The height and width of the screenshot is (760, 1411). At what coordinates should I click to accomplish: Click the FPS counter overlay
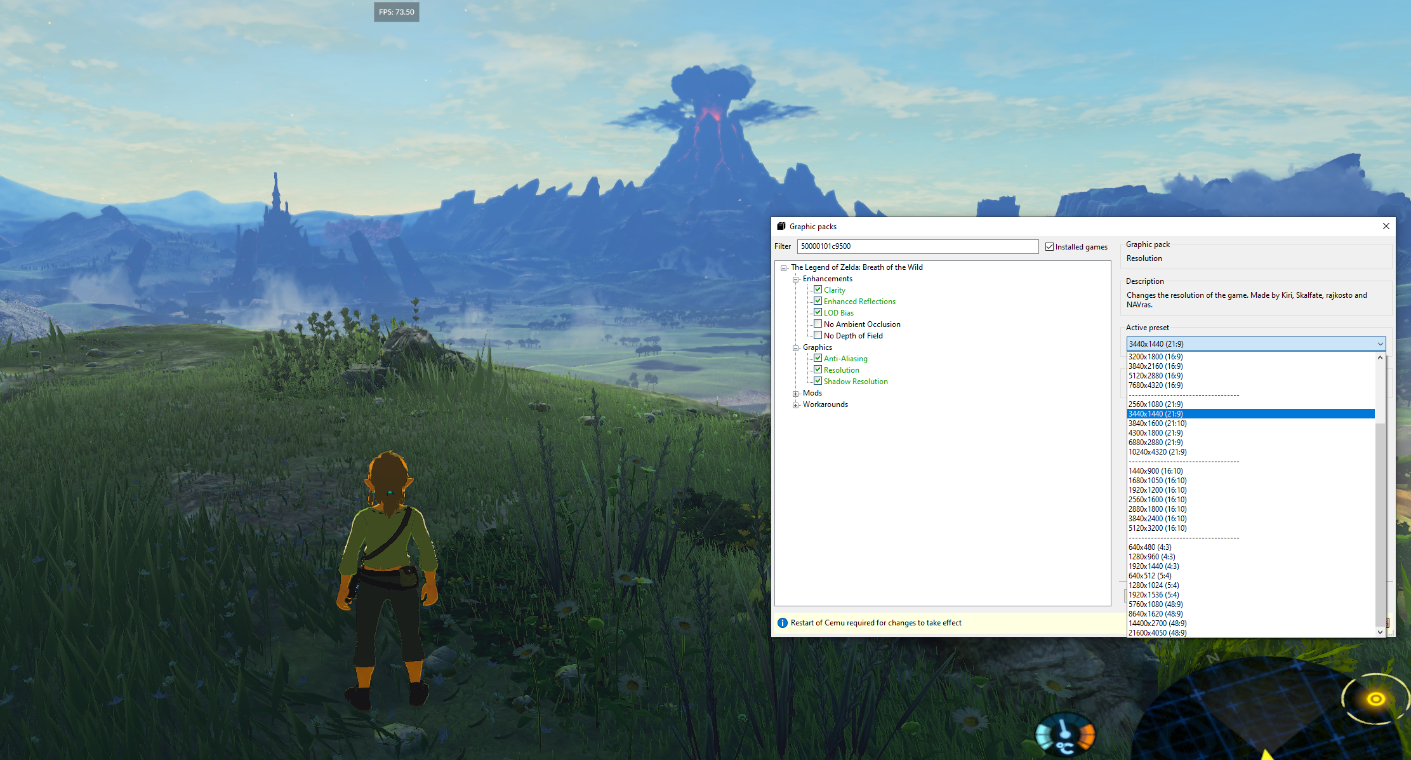[x=396, y=12]
